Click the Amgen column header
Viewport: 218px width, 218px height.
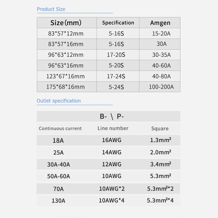pos(160,23)
